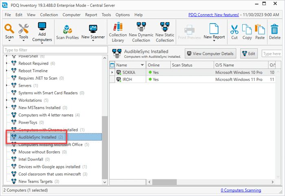285x196 pixels.
Task: Click the New Scanner icon
Action: click(93, 29)
